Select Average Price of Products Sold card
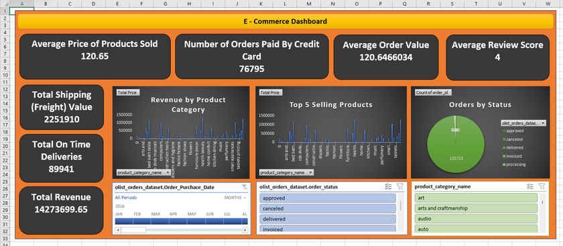This screenshot has height=246, width=563. click(95, 56)
